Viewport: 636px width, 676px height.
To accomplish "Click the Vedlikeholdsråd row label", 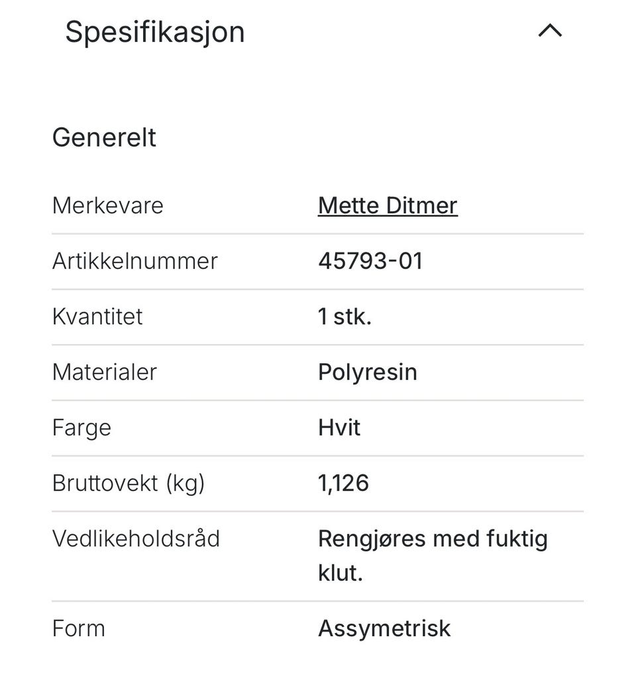I will (136, 539).
